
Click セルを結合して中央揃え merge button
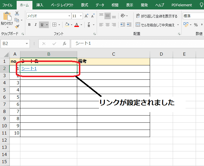pos(155,25)
